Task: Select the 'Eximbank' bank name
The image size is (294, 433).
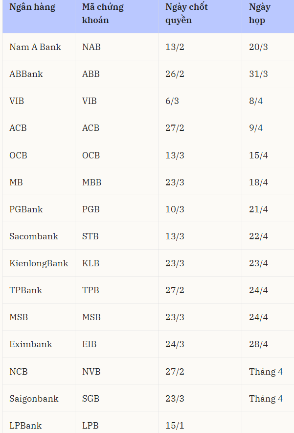Action: (30, 344)
